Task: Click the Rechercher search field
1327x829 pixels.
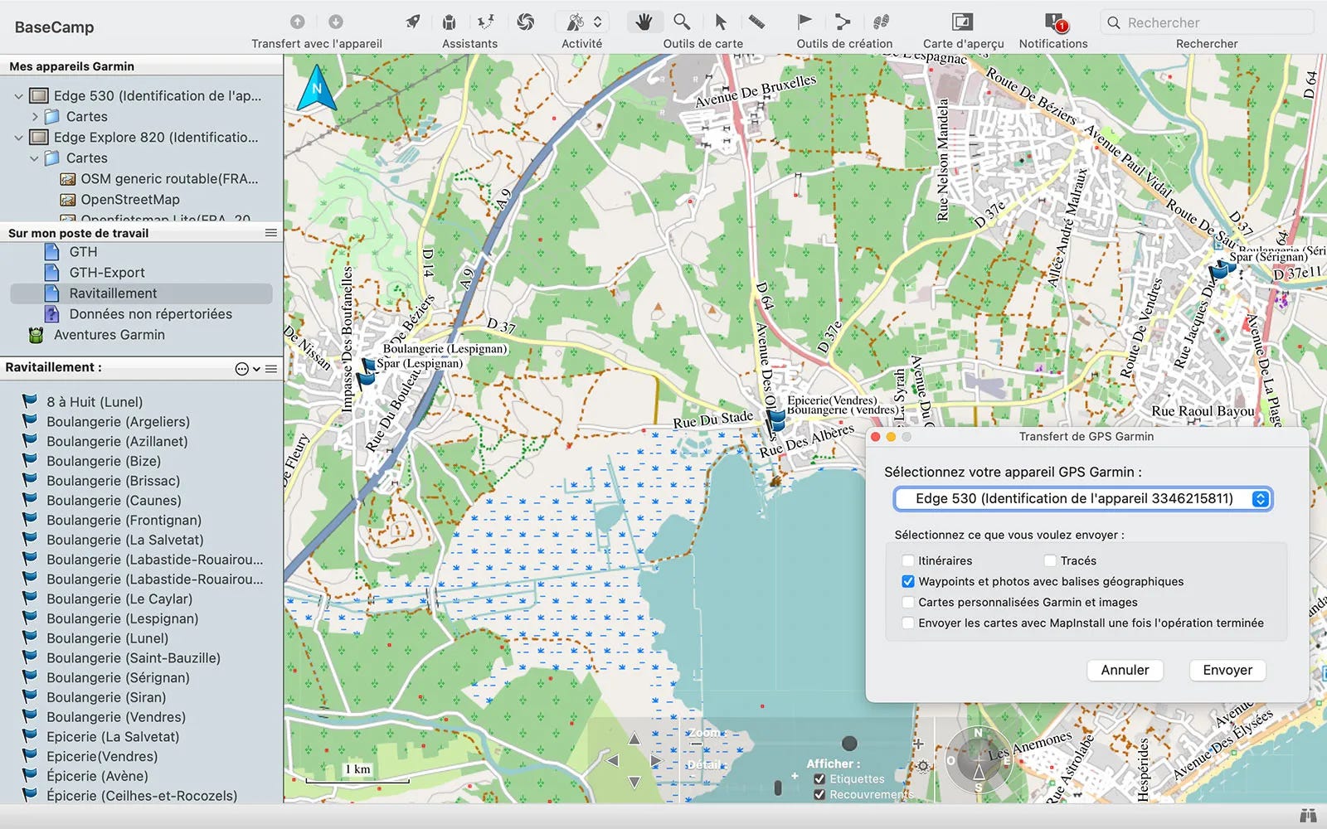Action: [1207, 22]
